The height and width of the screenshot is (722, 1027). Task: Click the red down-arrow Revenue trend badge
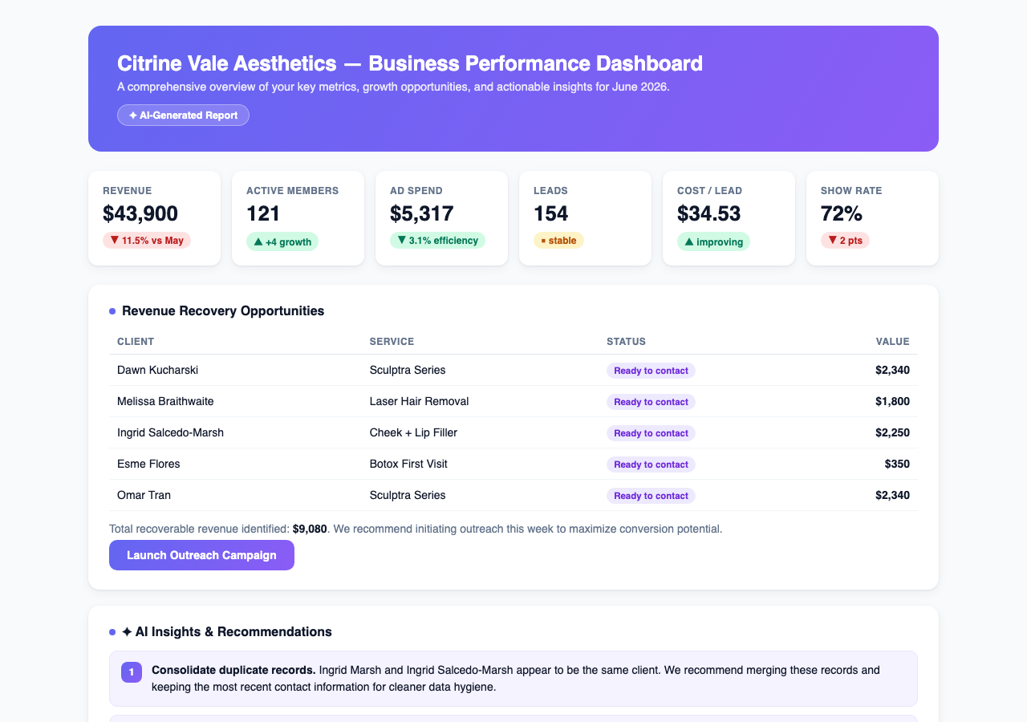pos(147,241)
